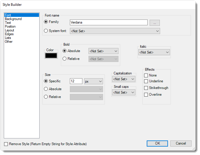Open the Bold Absolute dropdown

[103, 51]
